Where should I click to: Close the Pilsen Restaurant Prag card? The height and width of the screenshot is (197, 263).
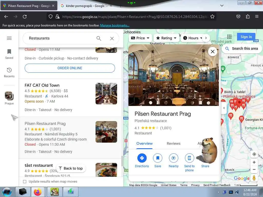click(212, 52)
